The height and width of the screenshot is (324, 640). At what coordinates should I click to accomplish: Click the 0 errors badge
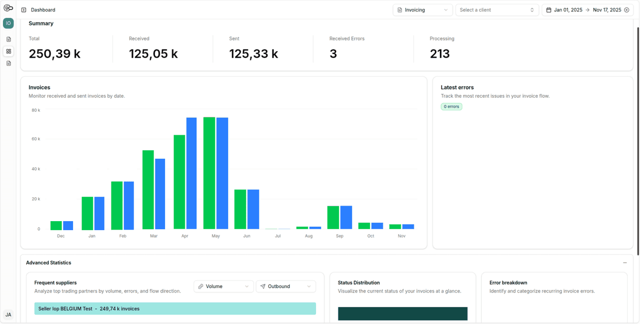coord(451,107)
